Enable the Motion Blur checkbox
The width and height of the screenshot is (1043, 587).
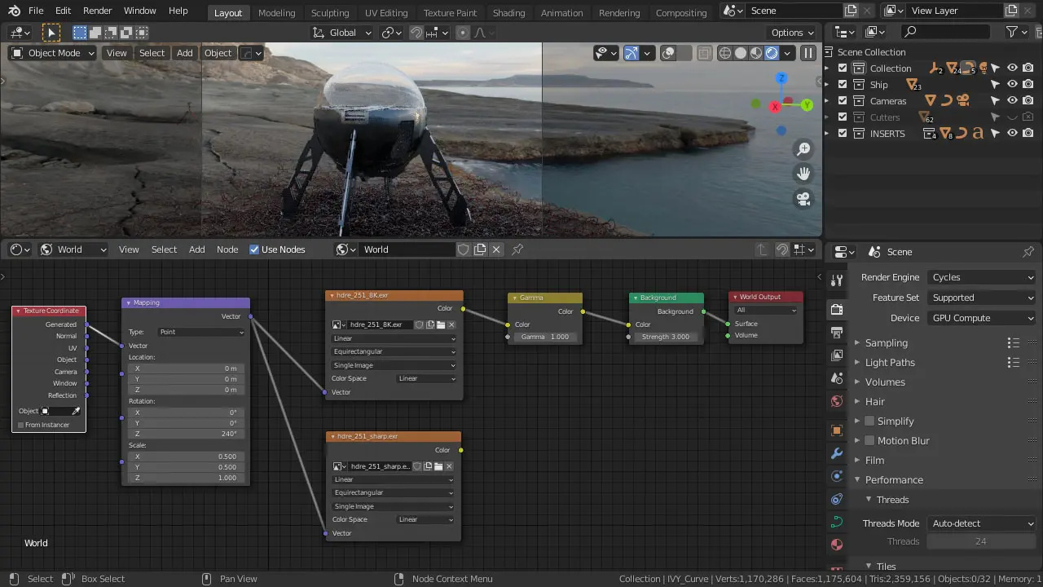tap(869, 441)
